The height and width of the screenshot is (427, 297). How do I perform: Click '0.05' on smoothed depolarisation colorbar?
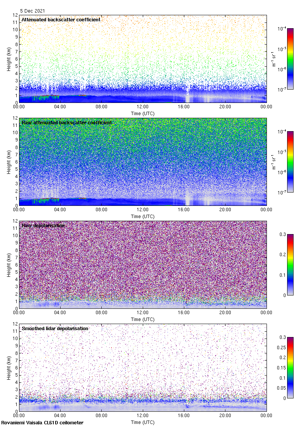coord(281,388)
